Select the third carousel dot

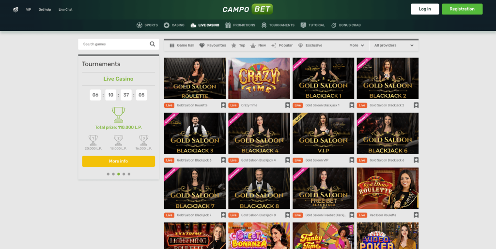[x=119, y=174]
